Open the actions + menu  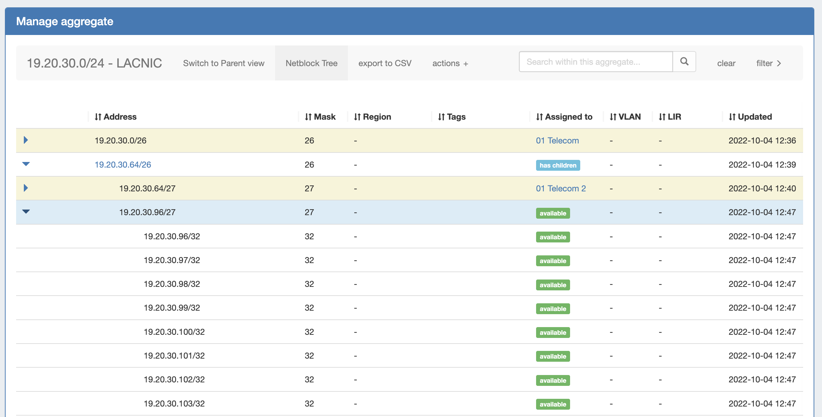(450, 63)
